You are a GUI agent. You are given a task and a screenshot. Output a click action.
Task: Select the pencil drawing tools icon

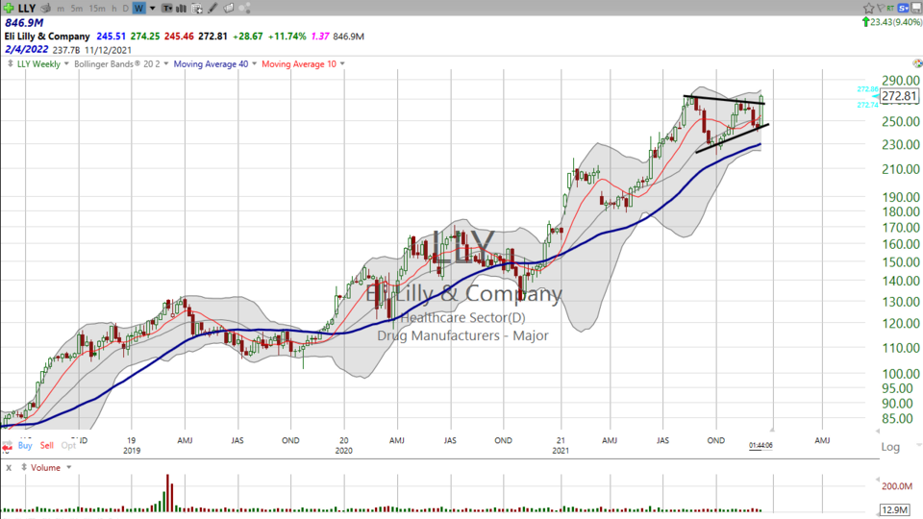(x=212, y=9)
